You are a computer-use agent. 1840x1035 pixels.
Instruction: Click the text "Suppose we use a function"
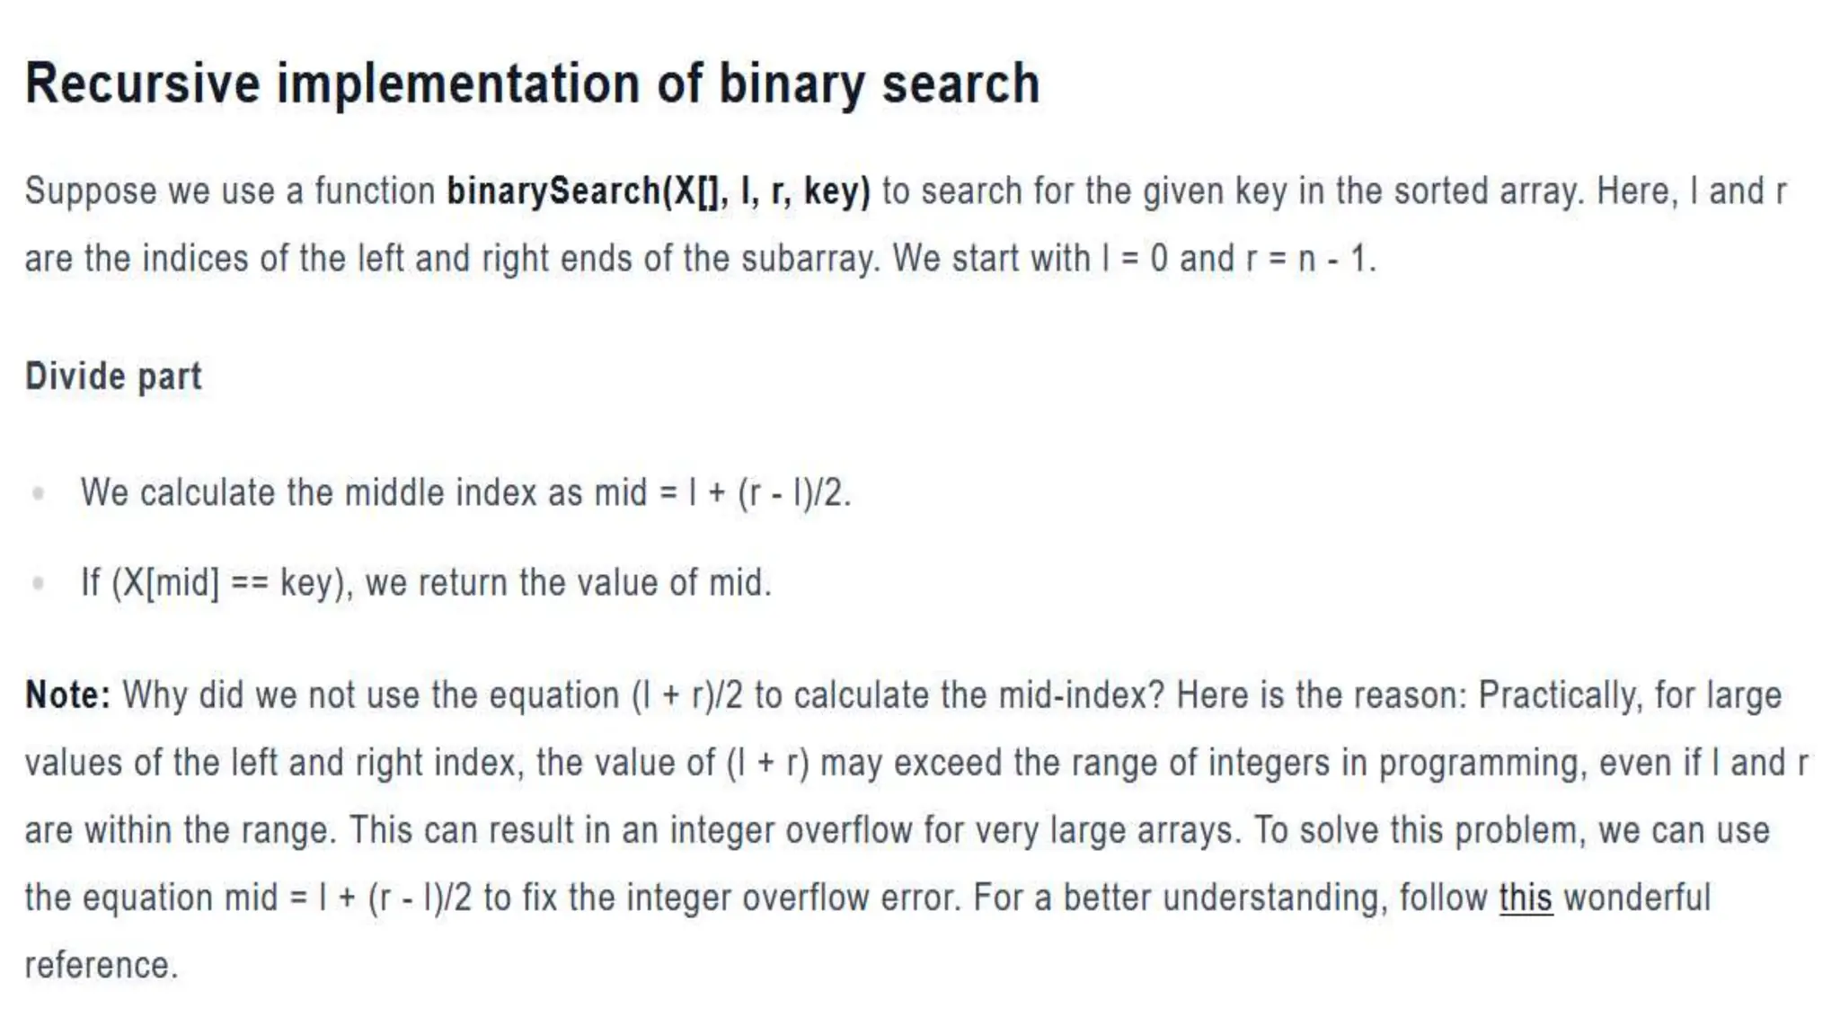point(230,191)
